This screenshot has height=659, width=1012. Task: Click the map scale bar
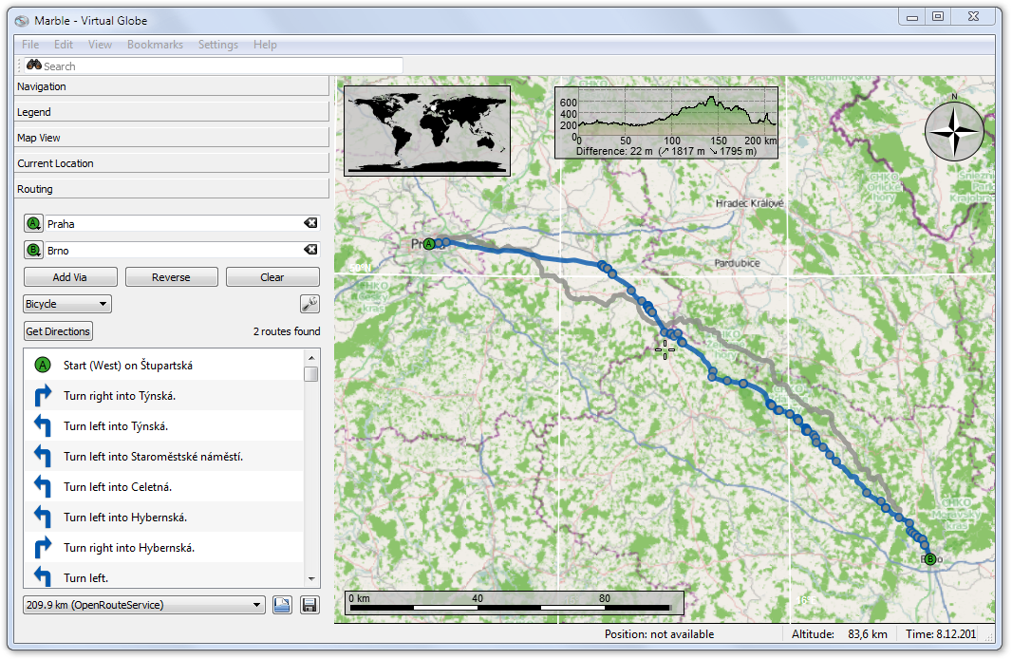coord(514,602)
